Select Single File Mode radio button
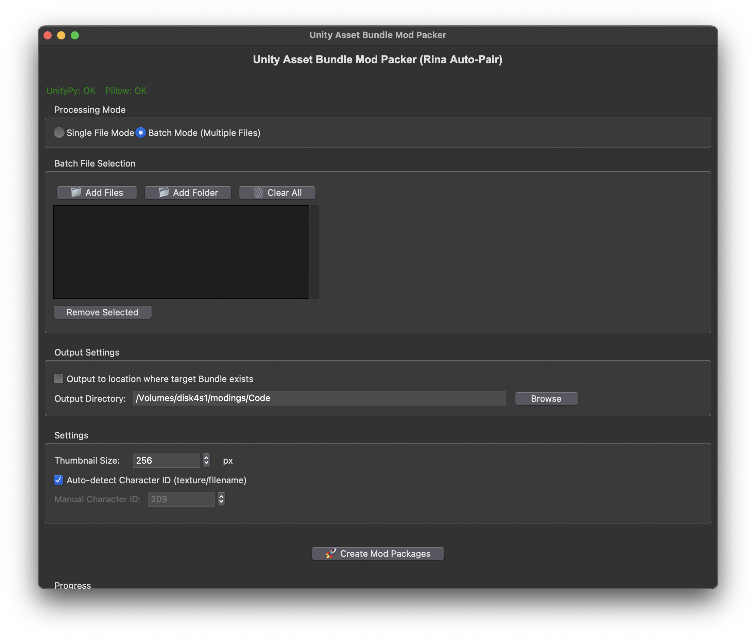The height and width of the screenshot is (639, 756). pyautogui.click(x=59, y=133)
